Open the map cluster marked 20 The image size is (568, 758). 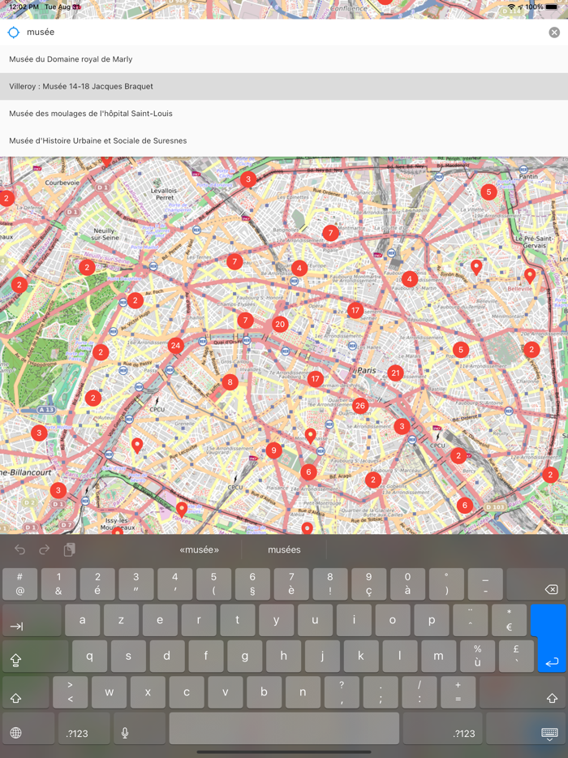[x=280, y=324]
